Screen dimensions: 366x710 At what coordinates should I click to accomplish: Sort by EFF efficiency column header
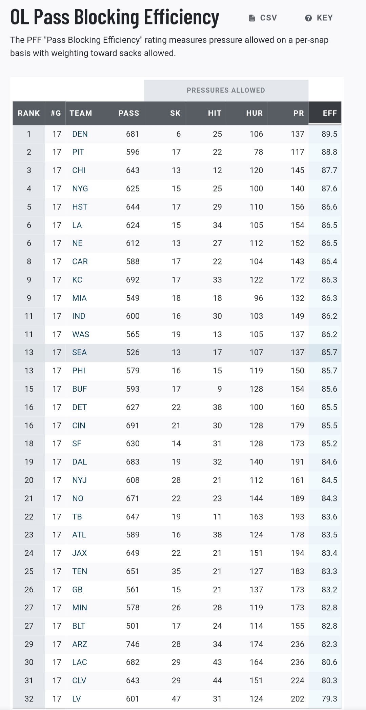click(330, 113)
